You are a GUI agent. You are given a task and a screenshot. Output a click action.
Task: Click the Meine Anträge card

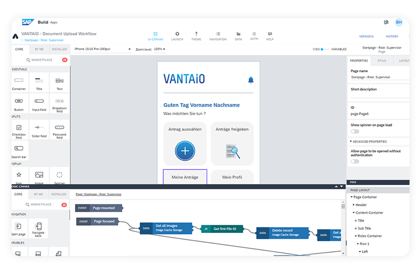point(185,177)
